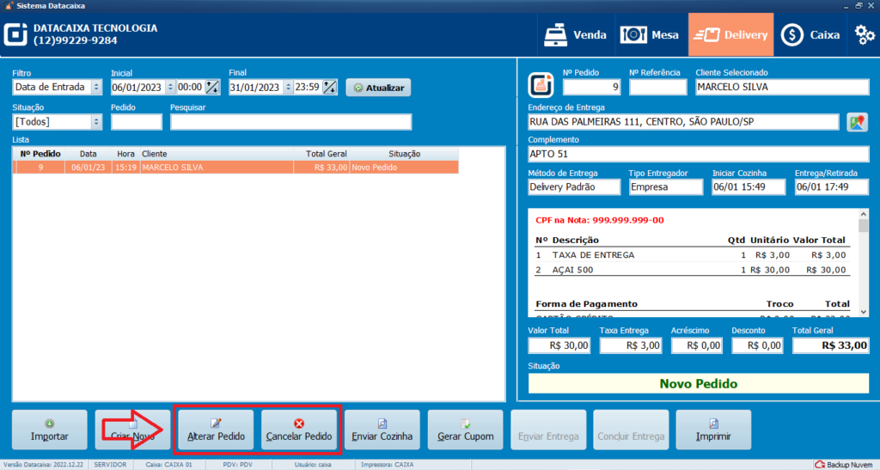Click the Nº Referência field

click(x=657, y=87)
